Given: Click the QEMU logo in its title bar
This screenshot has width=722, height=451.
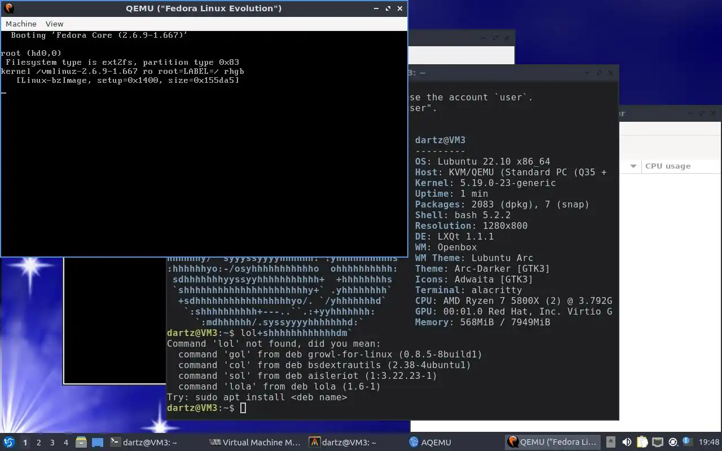Looking at the screenshot, I should pyautogui.click(x=8, y=8).
